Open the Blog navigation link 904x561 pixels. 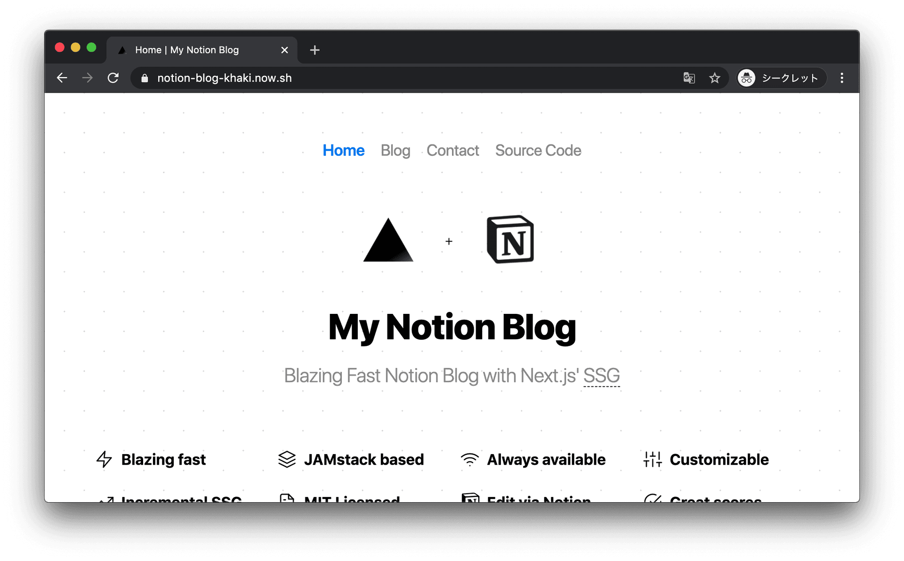click(395, 150)
